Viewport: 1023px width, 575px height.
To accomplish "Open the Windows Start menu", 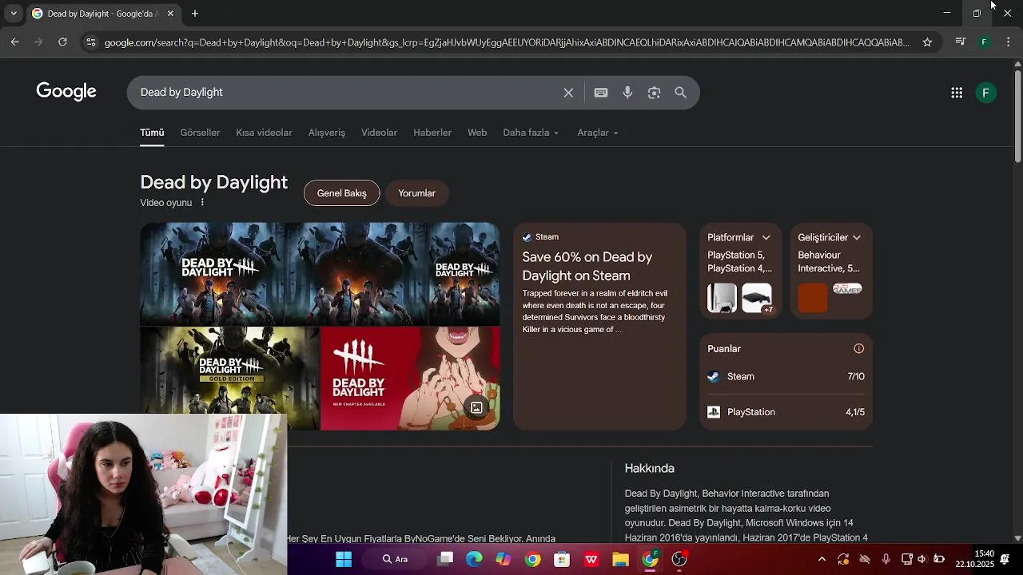I will (x=344, y=559).
